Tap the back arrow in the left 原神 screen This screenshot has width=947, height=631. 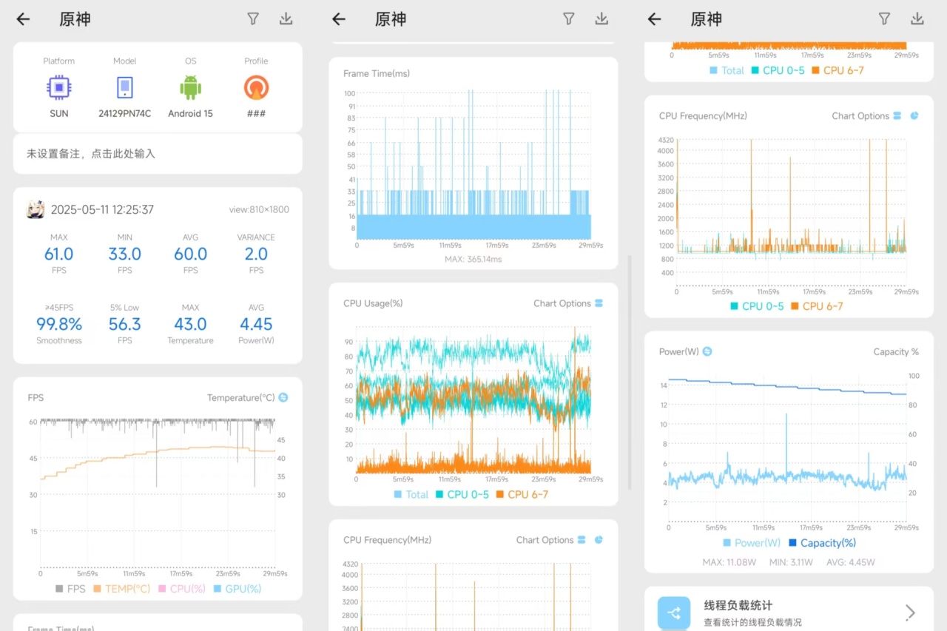click(24, 19)
